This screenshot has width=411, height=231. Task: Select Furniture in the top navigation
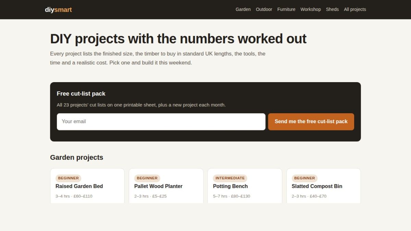(x=286, y=10)
